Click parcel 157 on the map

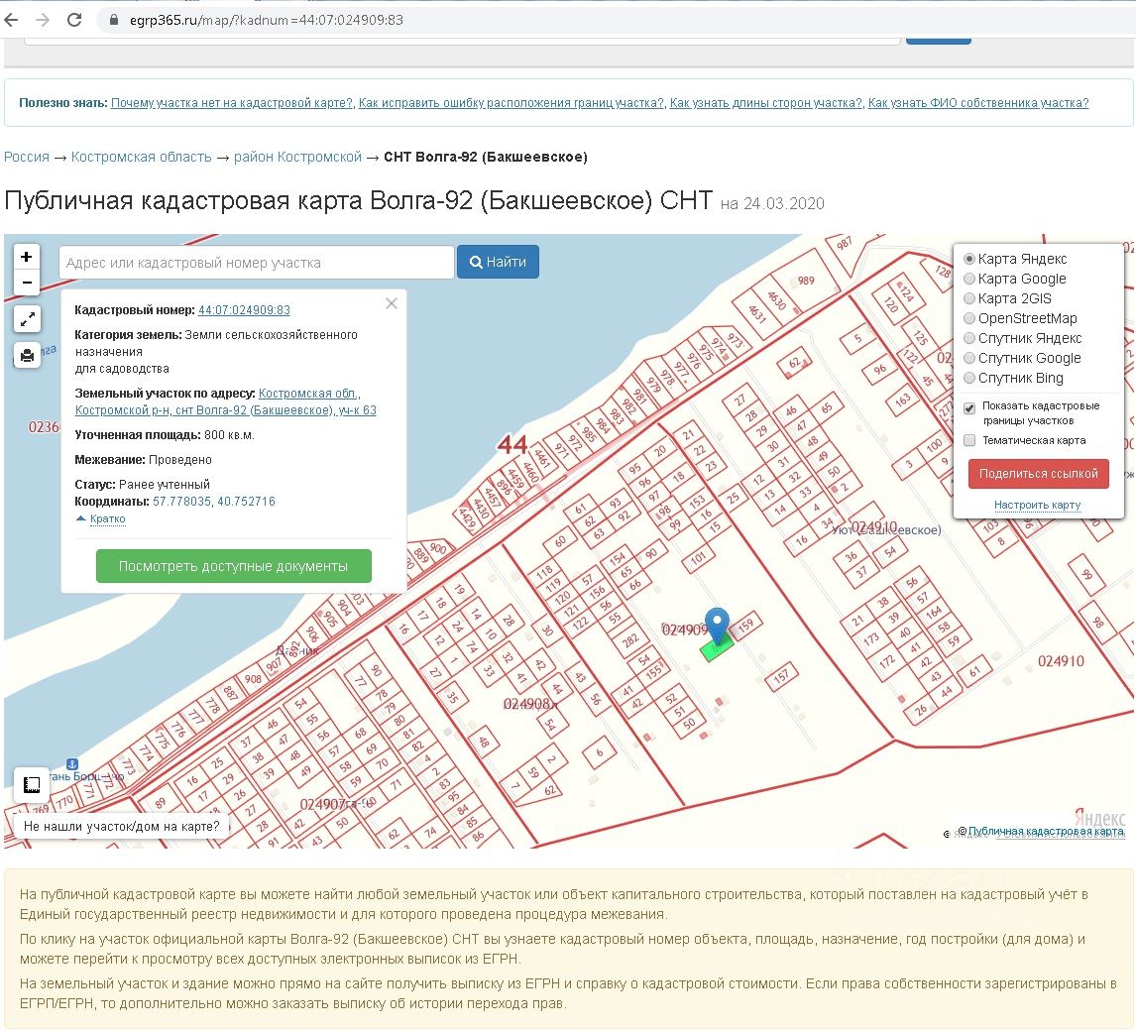click(x=781, y=677)
